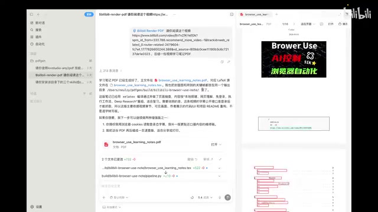
Task: Open the 适应页面 zoom dropdown
Action: tap(308, 24)
